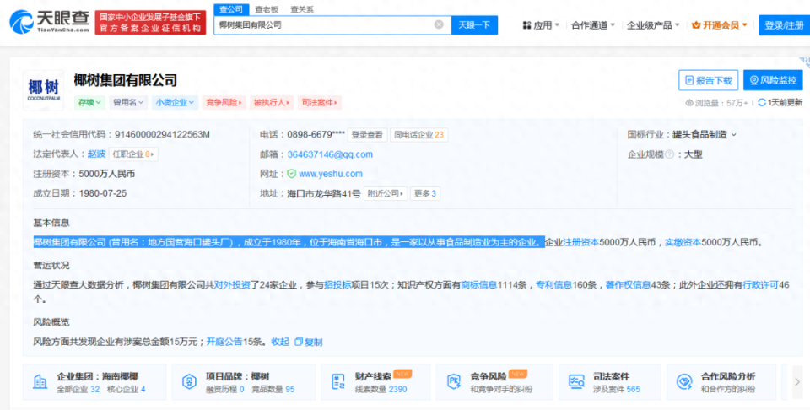Click the 应用 grid icon
Screen dimensions: 810x410
526,25
